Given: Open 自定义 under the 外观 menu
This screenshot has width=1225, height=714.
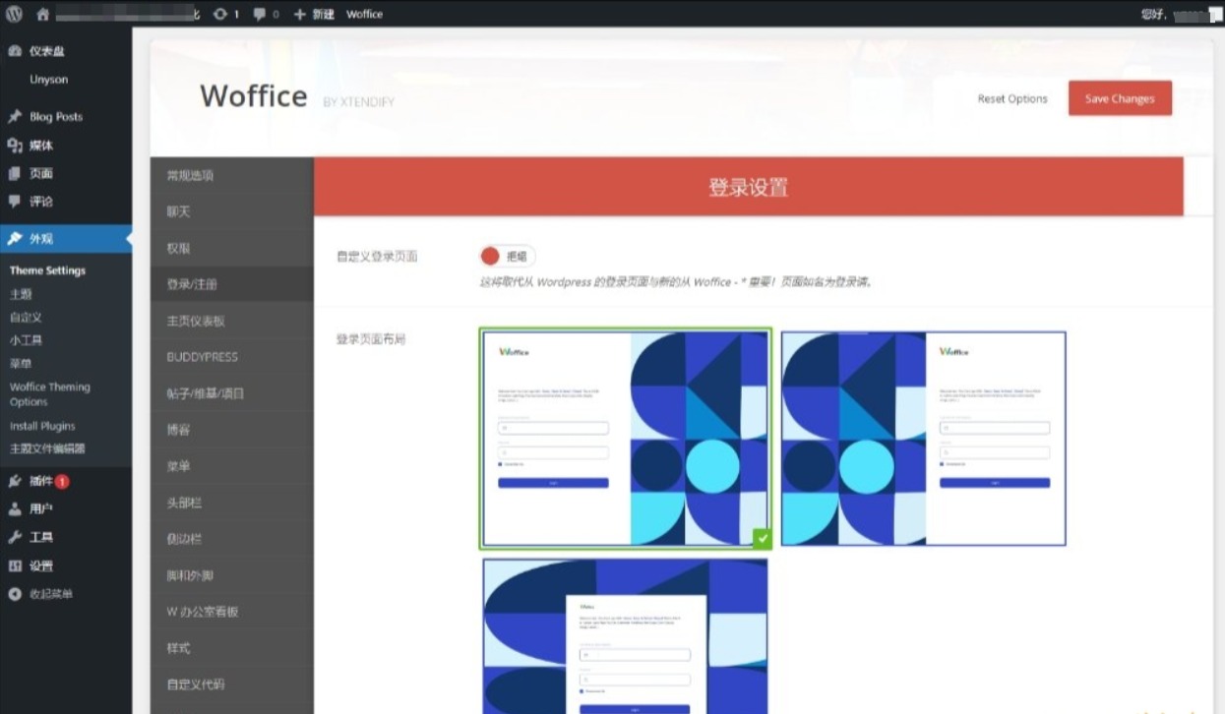Looking at the screenshot, I should (26, 318).
